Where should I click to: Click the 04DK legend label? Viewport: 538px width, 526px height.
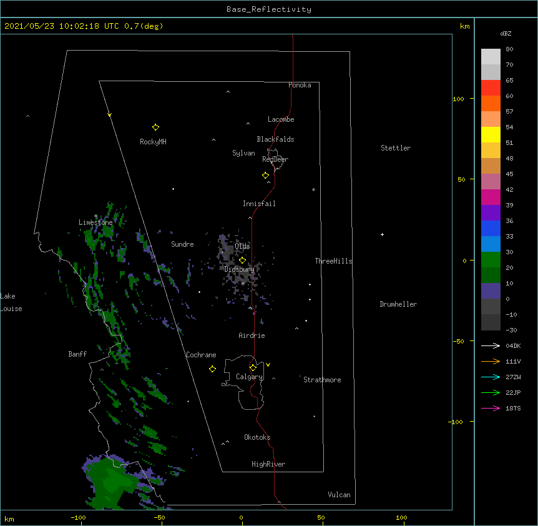(513, 345)
